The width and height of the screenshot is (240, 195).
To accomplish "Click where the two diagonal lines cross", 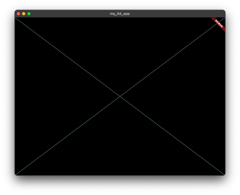I will pos(120,96).
